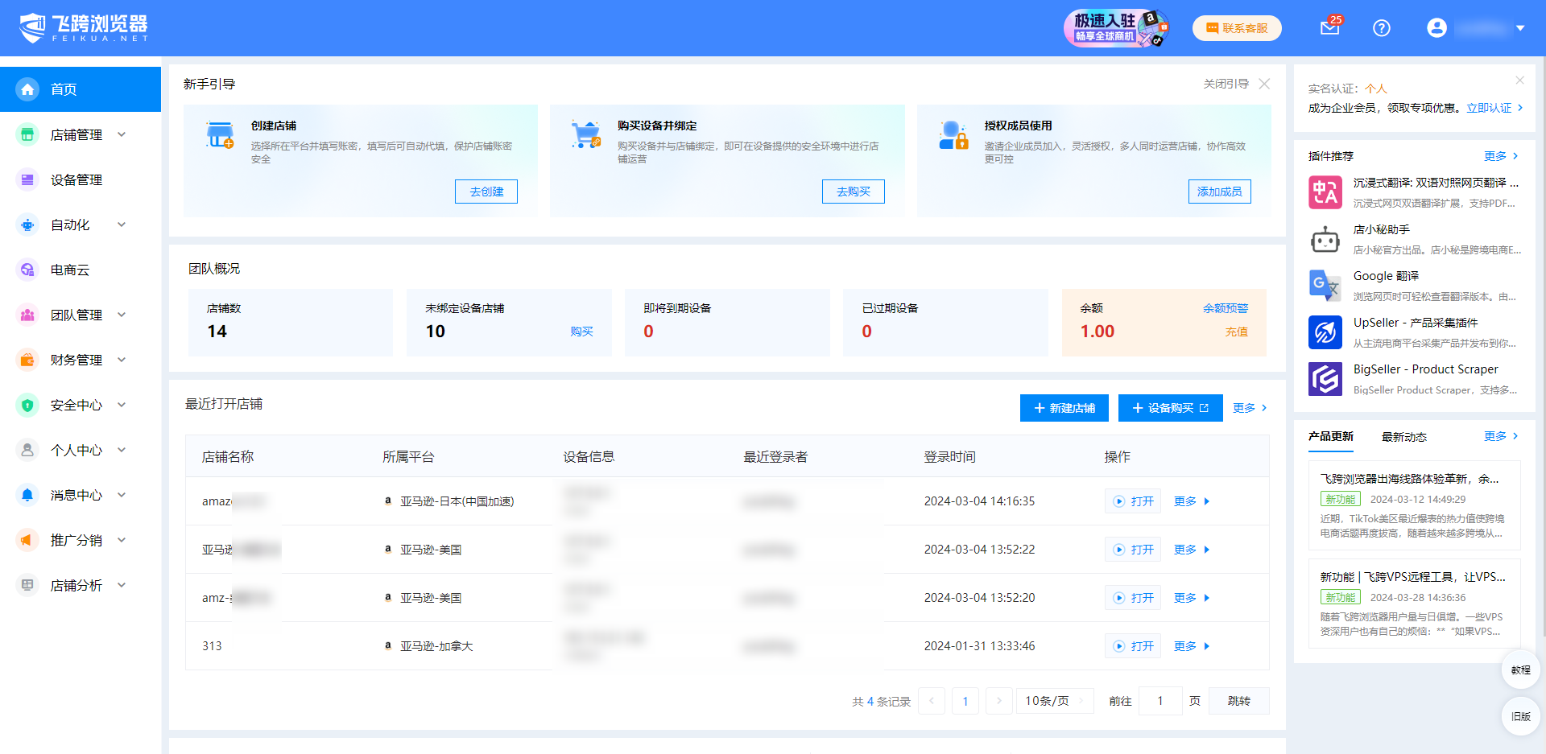Click the page number input field

(1159, 701)
